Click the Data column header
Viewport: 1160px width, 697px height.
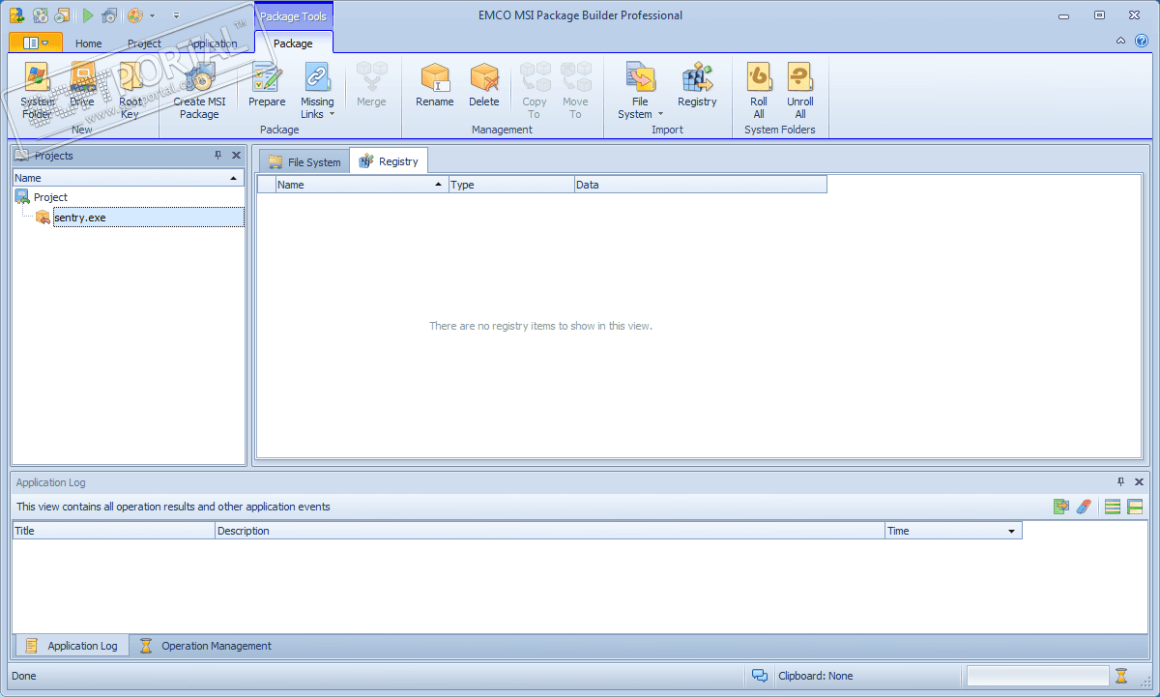click(x=701, y=184)
